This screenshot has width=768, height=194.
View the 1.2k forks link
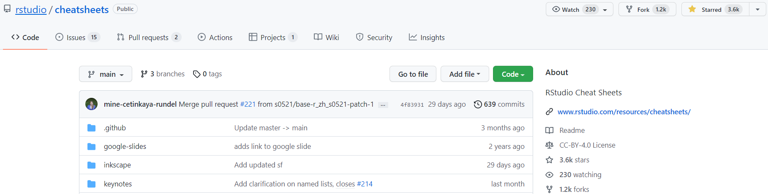tap(574, 189)
